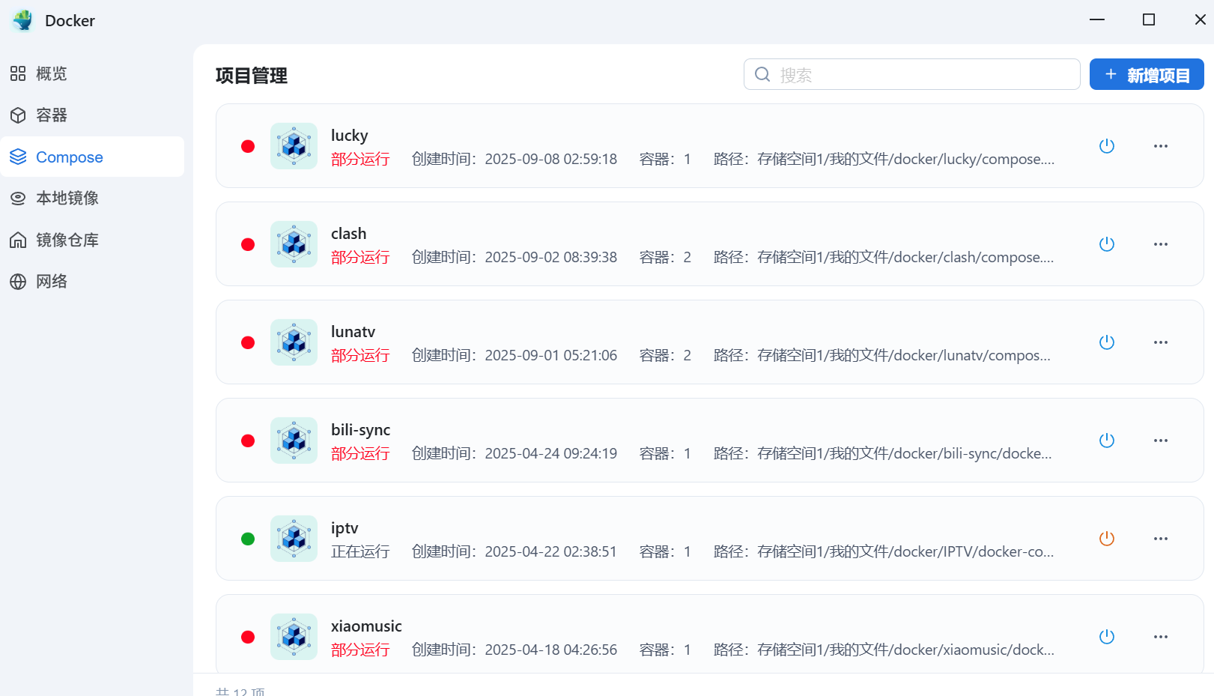Maximize the Docker window
Image resolution: width=1214 pixels, height=696 pixels.
click(x=1149, y=19)
